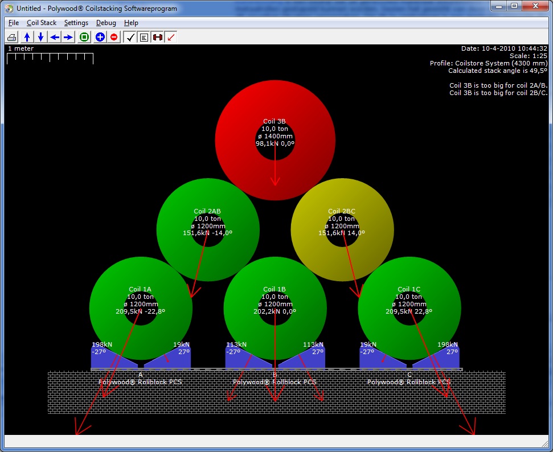The height and width of the screenshot is (452, 553).
Task: Click the 113kN label right of Coil 1B
Action: [313, 344]
